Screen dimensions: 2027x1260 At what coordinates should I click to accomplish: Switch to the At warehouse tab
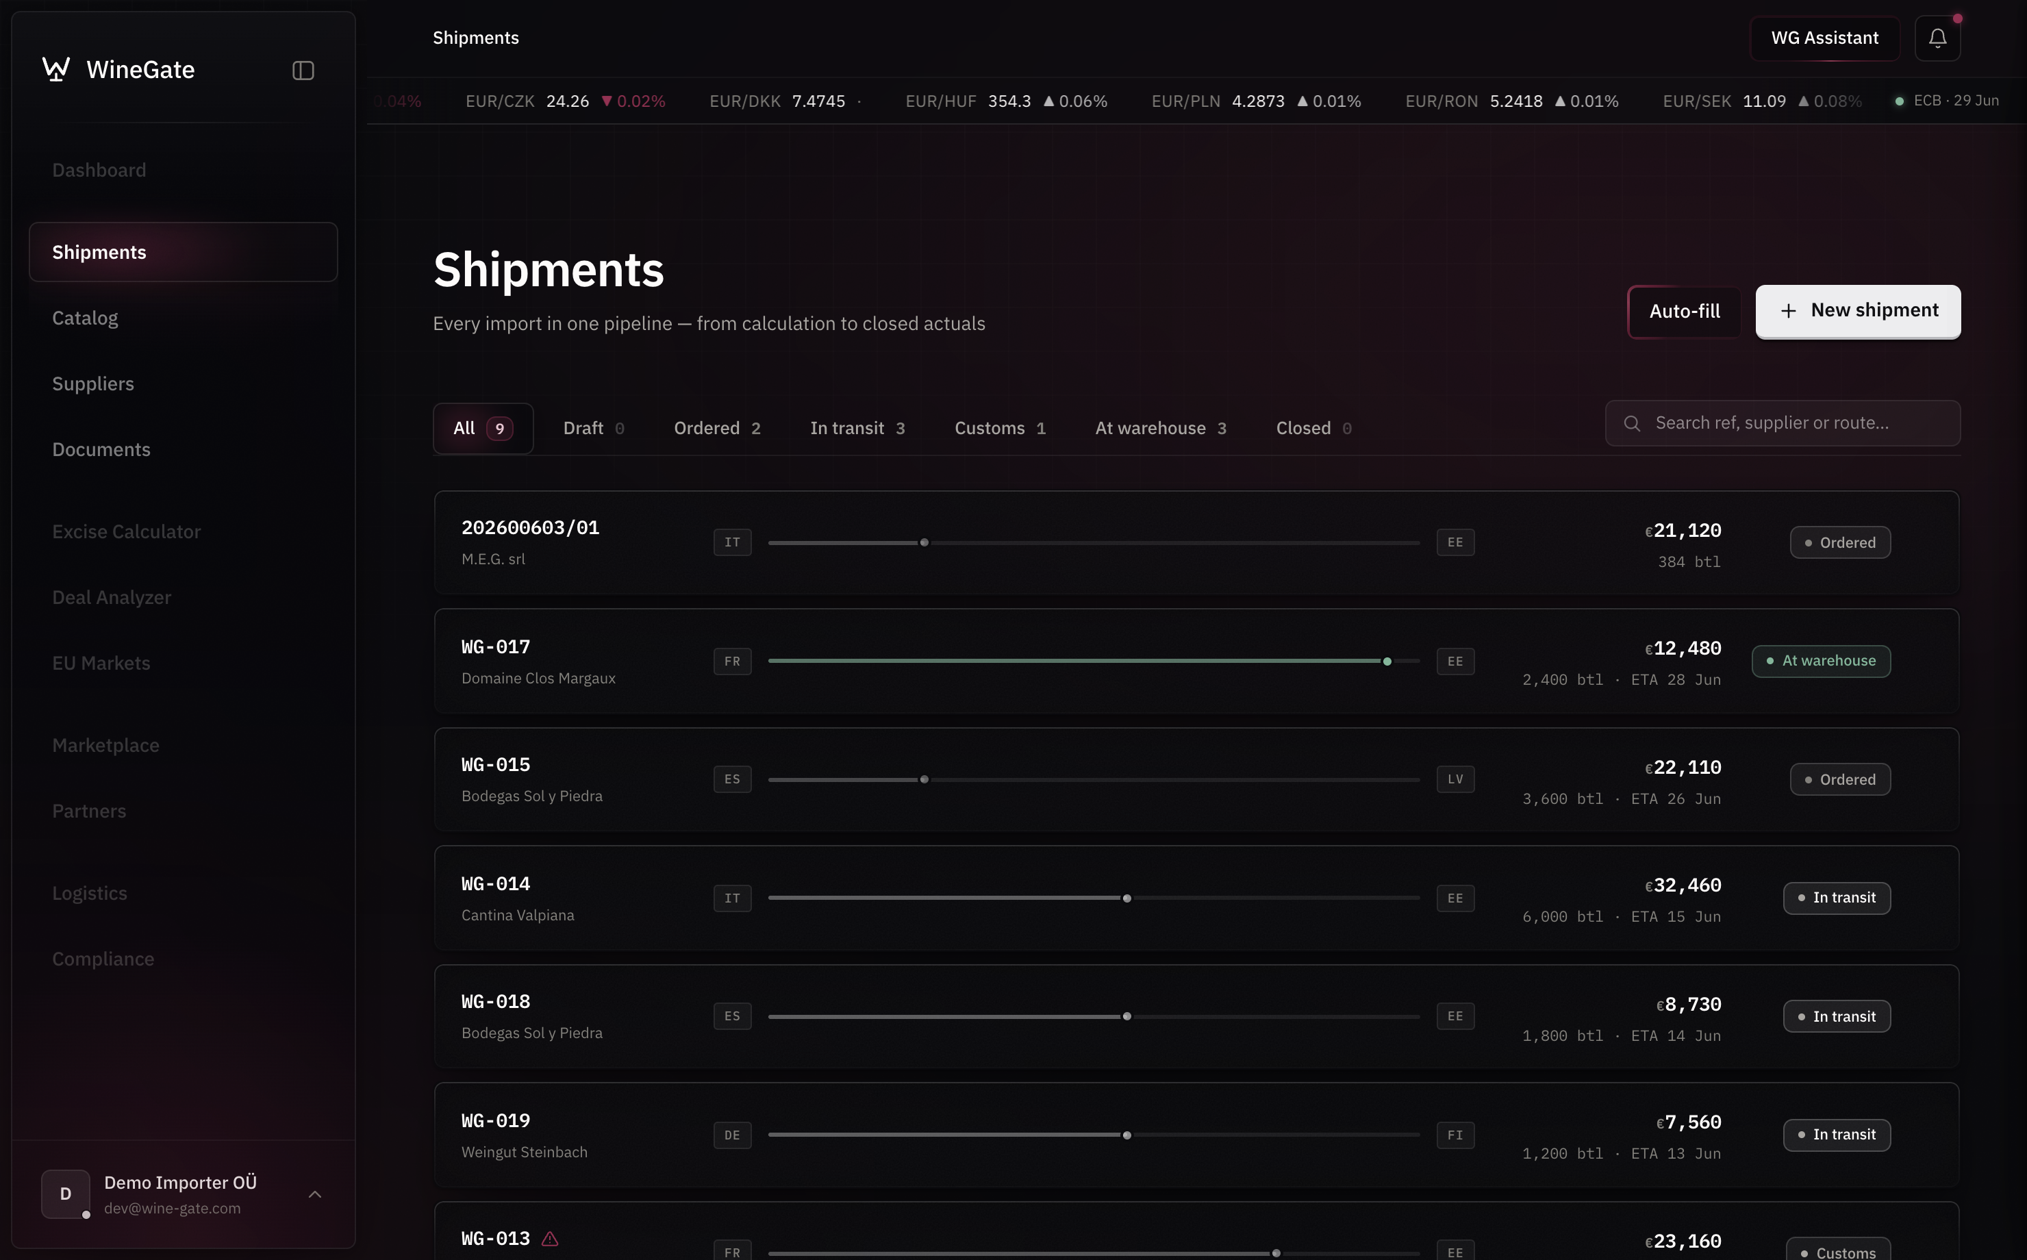(1161, 429)
